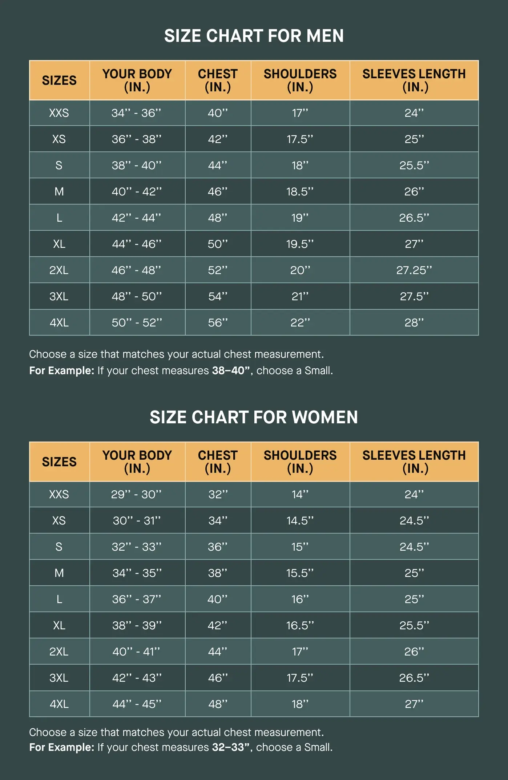Image resolution: width=508 pixels, height=780 pixels.
Task: Select the 56" chest measurement cell
Action: [x=218, y=322]
